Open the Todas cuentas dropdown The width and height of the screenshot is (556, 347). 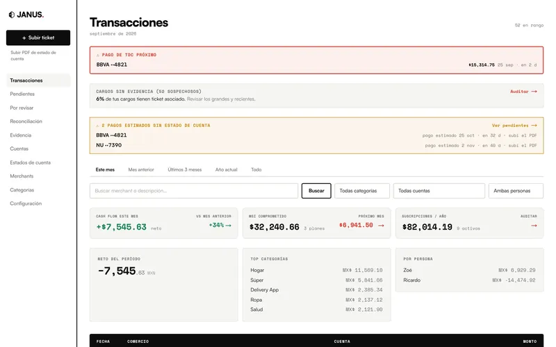coord(439,191)
